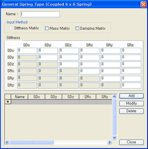The width and height of the screenshot is (148, 149).
Task: Click the SDx column header in list
Action: 37,97
